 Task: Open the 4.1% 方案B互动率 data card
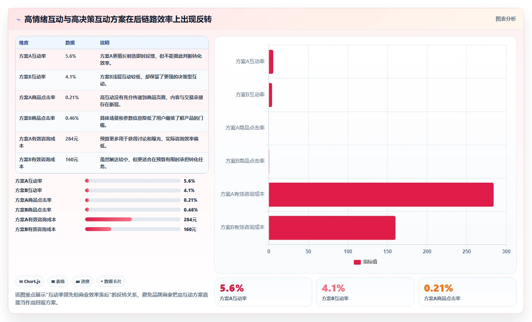point(365,292)
